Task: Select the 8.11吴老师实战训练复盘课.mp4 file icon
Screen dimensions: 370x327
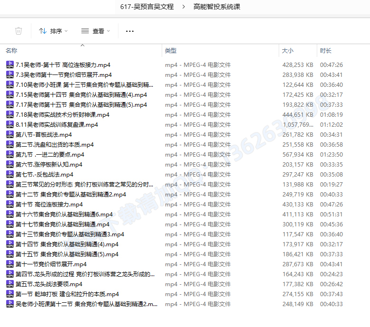Action: [x=10, y=125]
